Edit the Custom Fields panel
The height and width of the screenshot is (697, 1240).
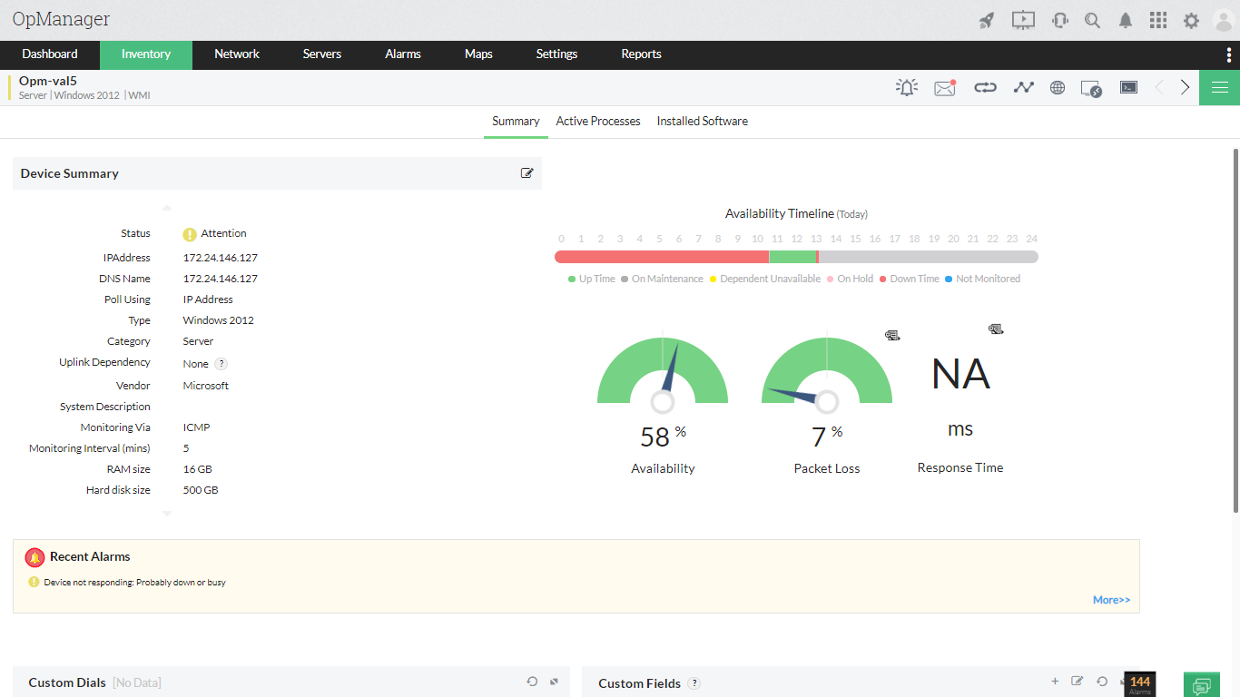[x=1078, y=681]
